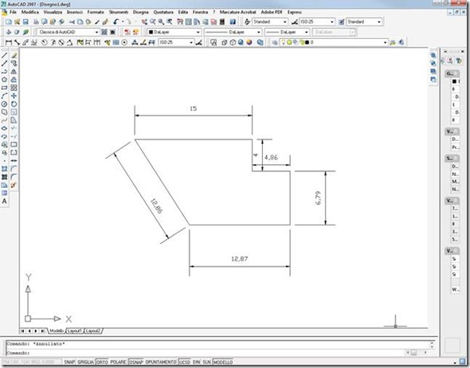Switch to the Layout1 tab
This screenshot has width=470, height=368.
pyautogui.click(x=74, y=331)
